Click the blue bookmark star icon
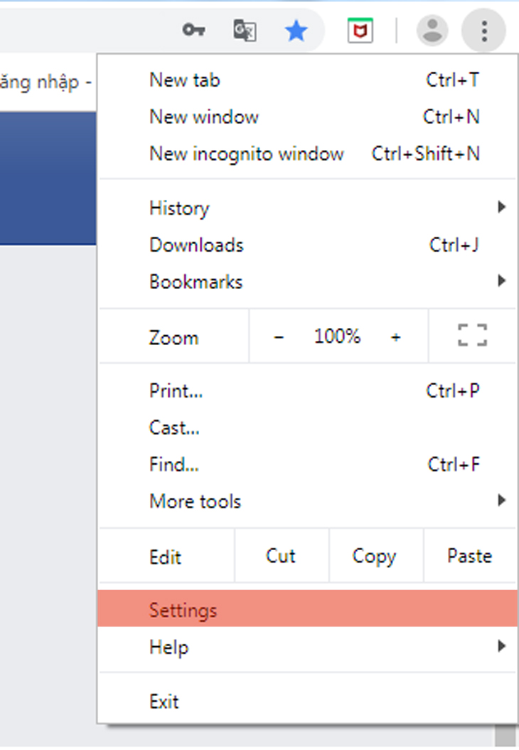The width and height of the screenshot is (519, 750). 296,31
